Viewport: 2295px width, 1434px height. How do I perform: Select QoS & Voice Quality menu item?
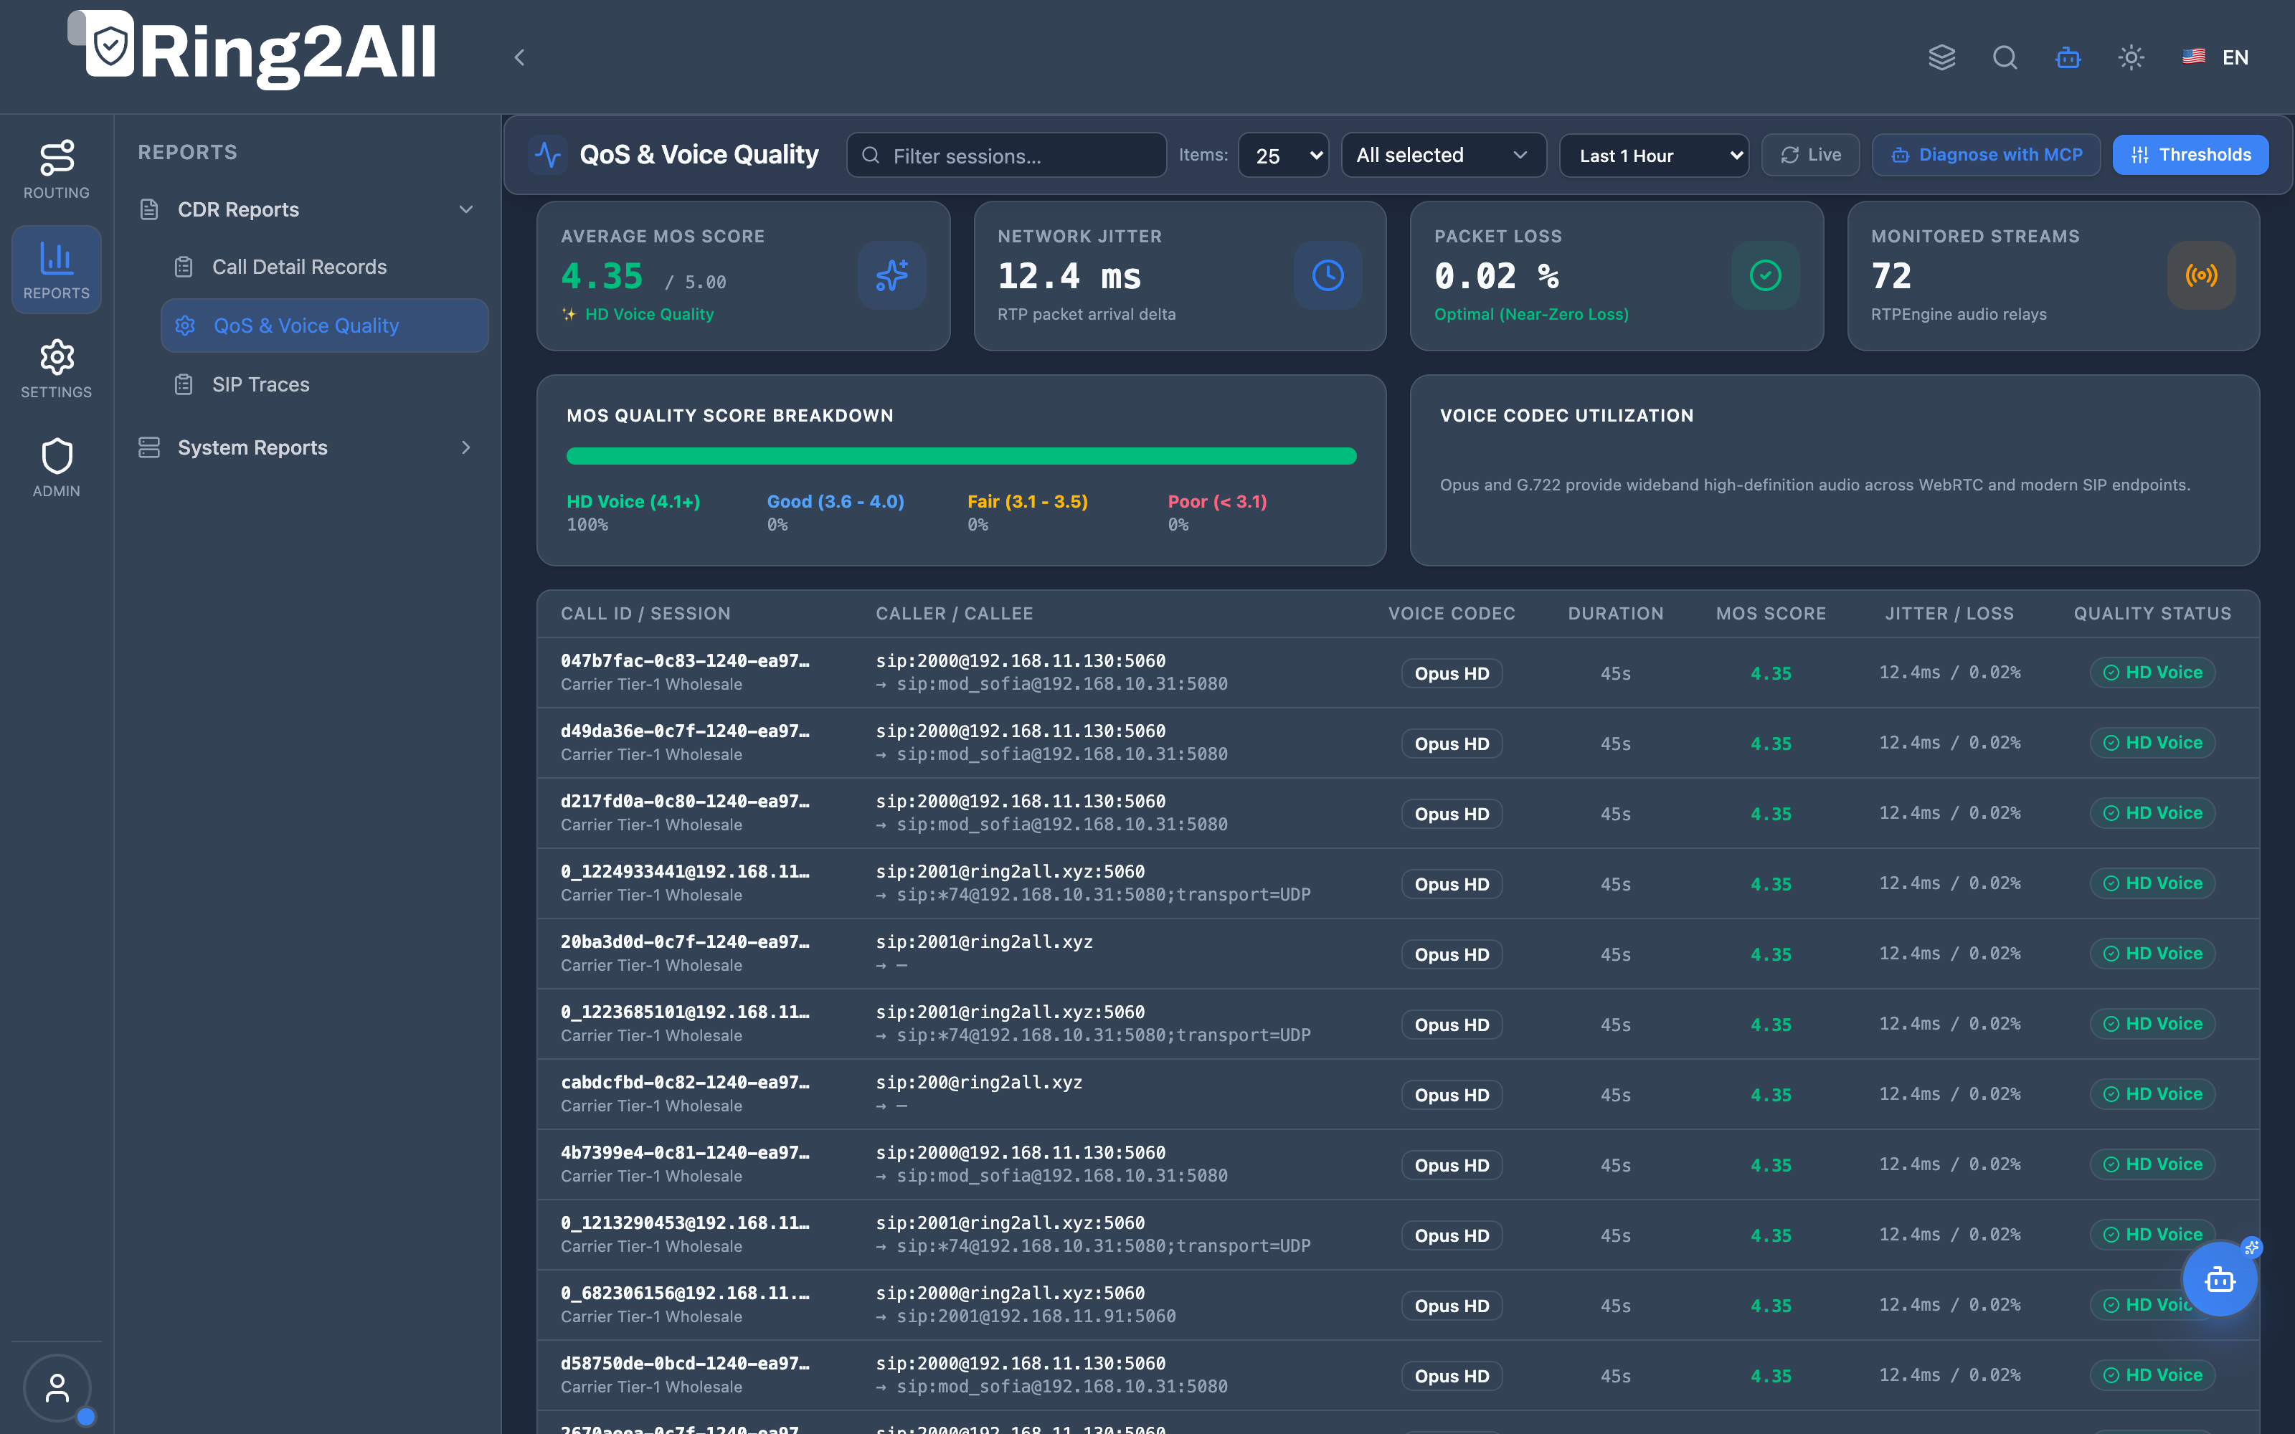click(324, 326)
